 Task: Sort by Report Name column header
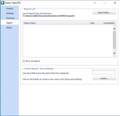pos(30,23)
